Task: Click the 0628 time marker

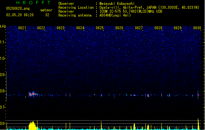Action: [158, 28]
